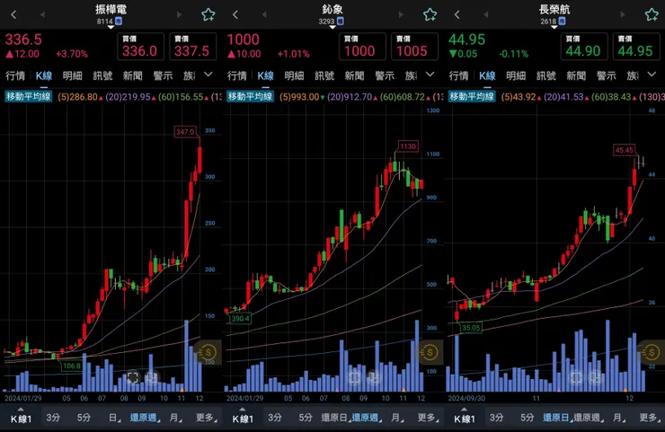Click the 106.8 low label on 振樺電
This screenshot has height=432, width=665.
pos(71,366)
